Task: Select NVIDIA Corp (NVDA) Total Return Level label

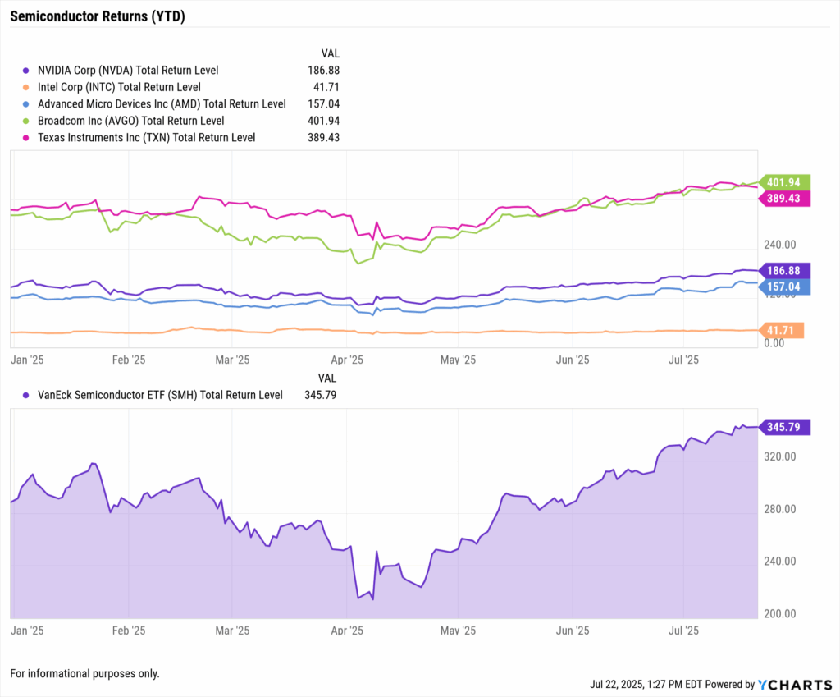Action: [x=128, y=71]
